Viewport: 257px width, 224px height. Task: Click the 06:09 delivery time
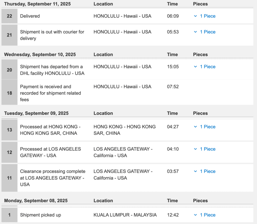(173, 16)
